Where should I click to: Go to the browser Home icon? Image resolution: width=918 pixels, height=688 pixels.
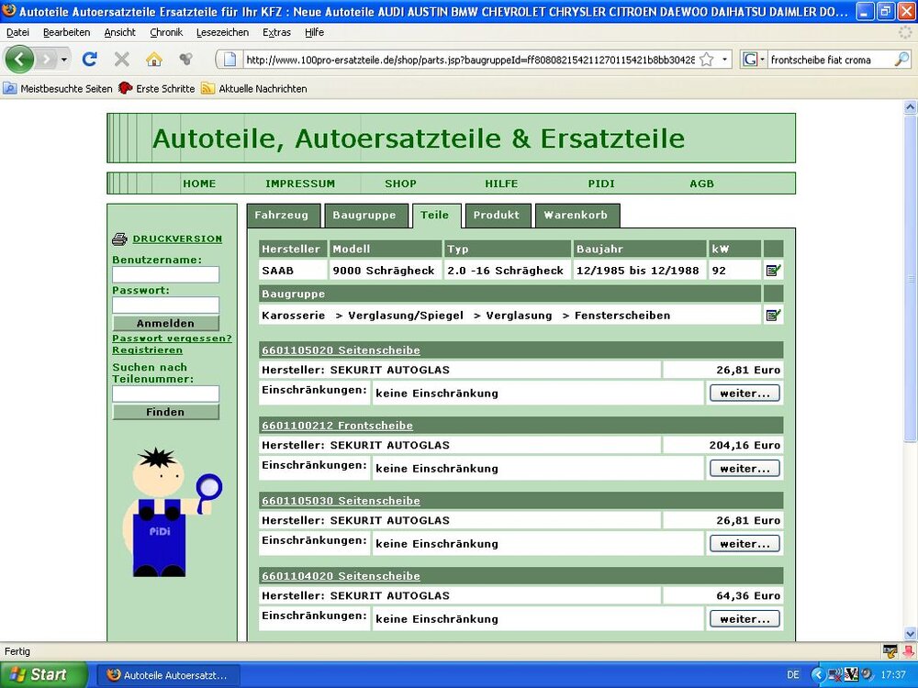coord(154,59)
